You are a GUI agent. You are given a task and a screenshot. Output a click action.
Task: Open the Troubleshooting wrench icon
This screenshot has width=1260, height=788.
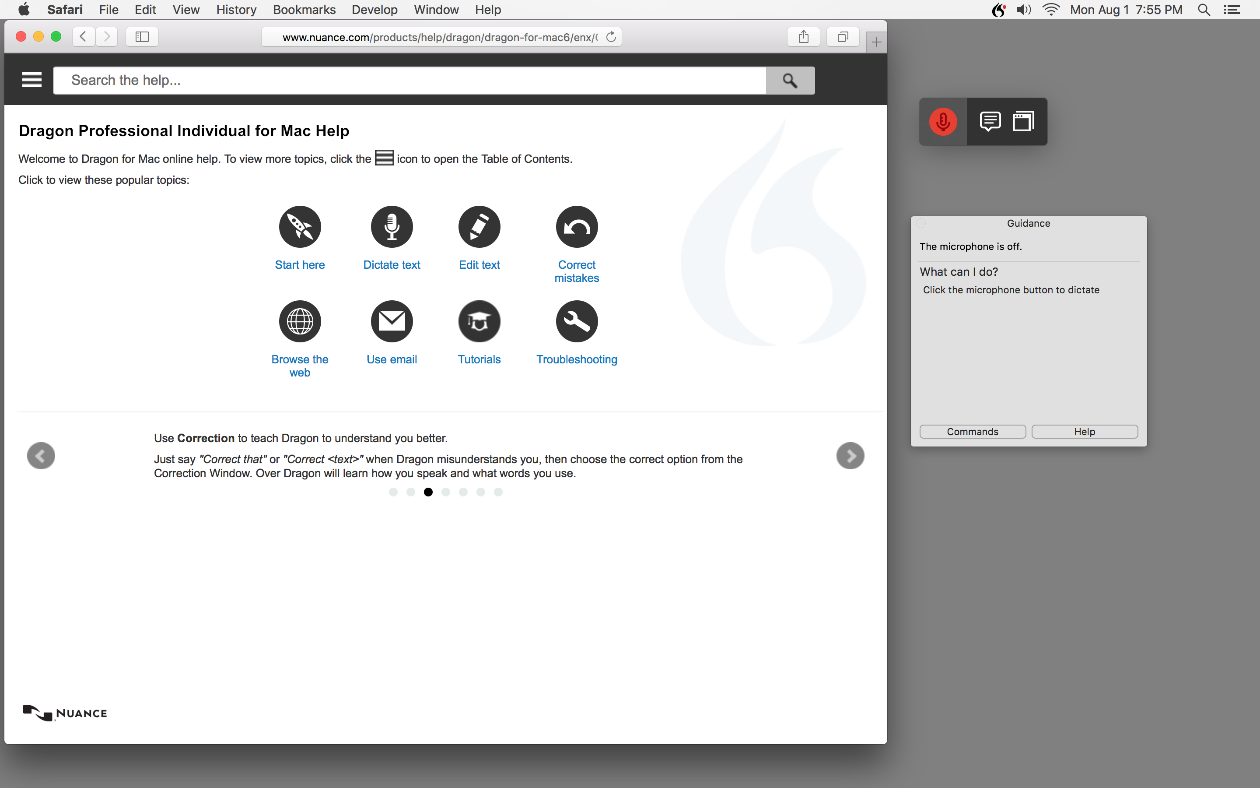click(x=576, y=322)
